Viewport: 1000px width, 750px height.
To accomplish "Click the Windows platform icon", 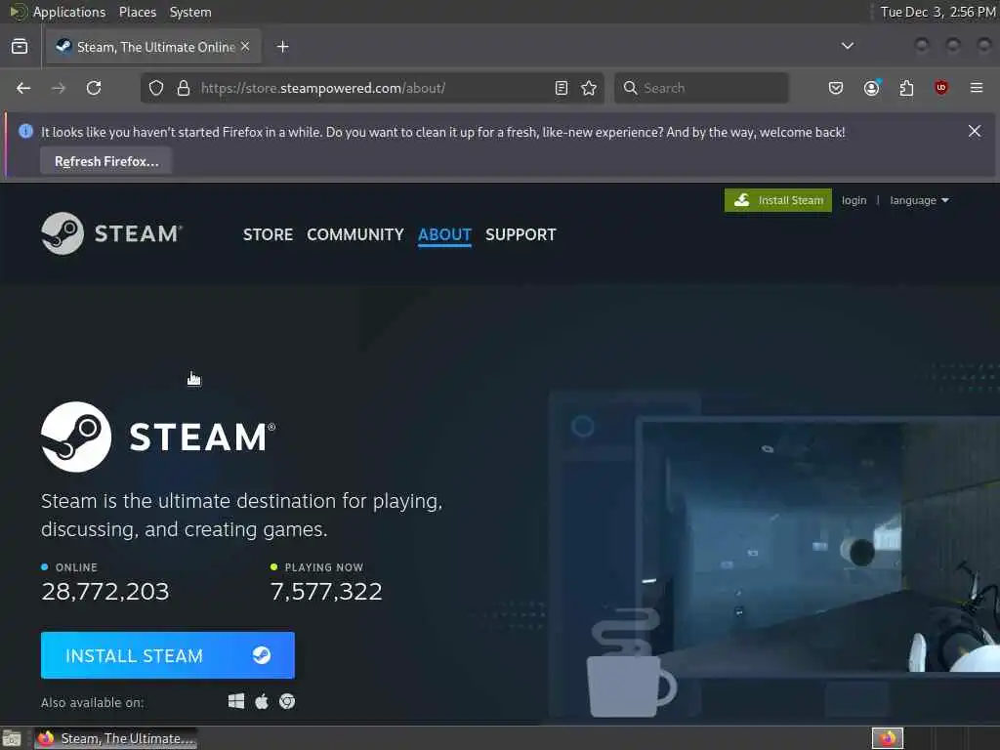I will 236,701.
